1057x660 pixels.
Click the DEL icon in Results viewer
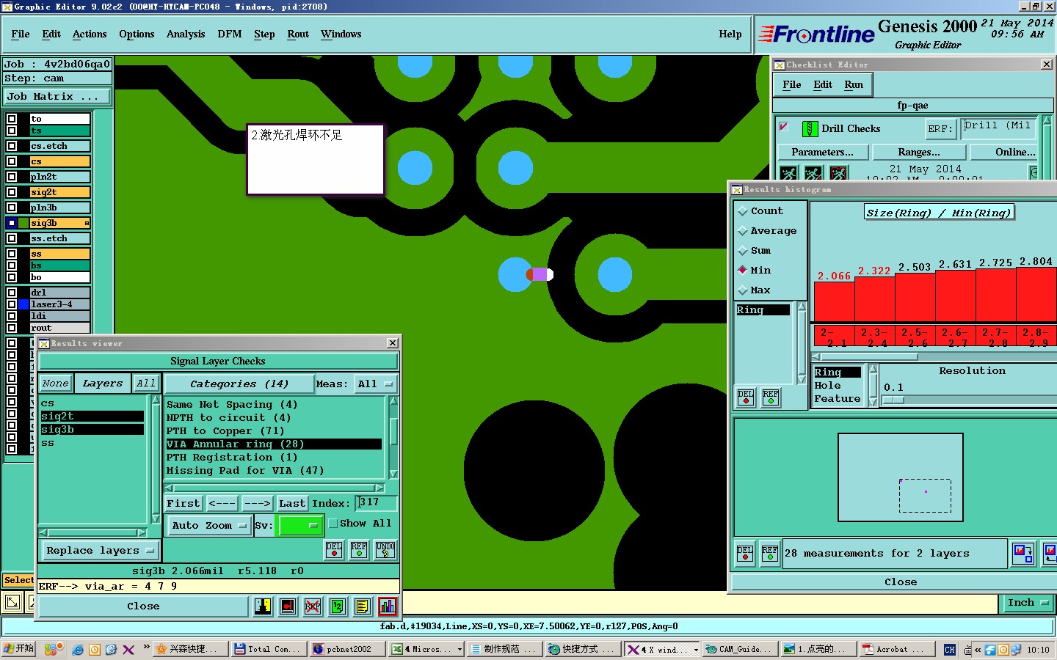tap(334, 550)
